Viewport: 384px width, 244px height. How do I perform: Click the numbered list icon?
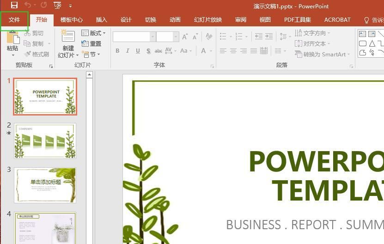coord(239,37)
